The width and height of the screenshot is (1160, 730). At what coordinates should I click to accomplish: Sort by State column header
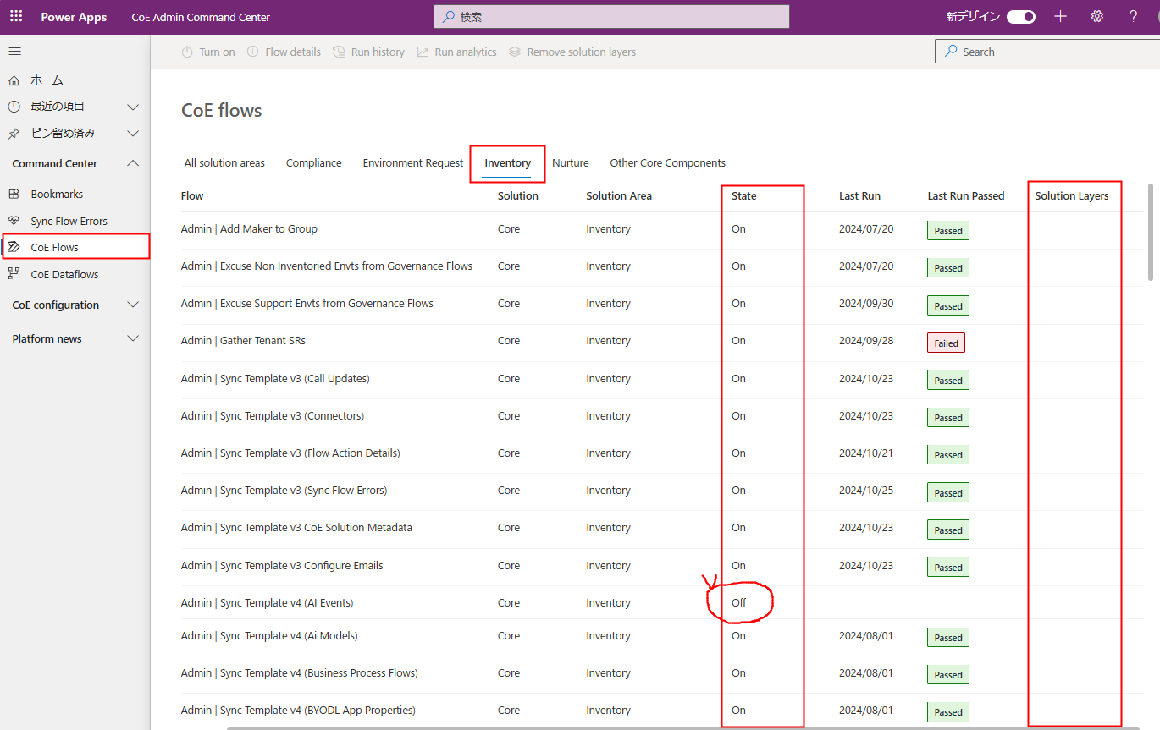[744, 195]
